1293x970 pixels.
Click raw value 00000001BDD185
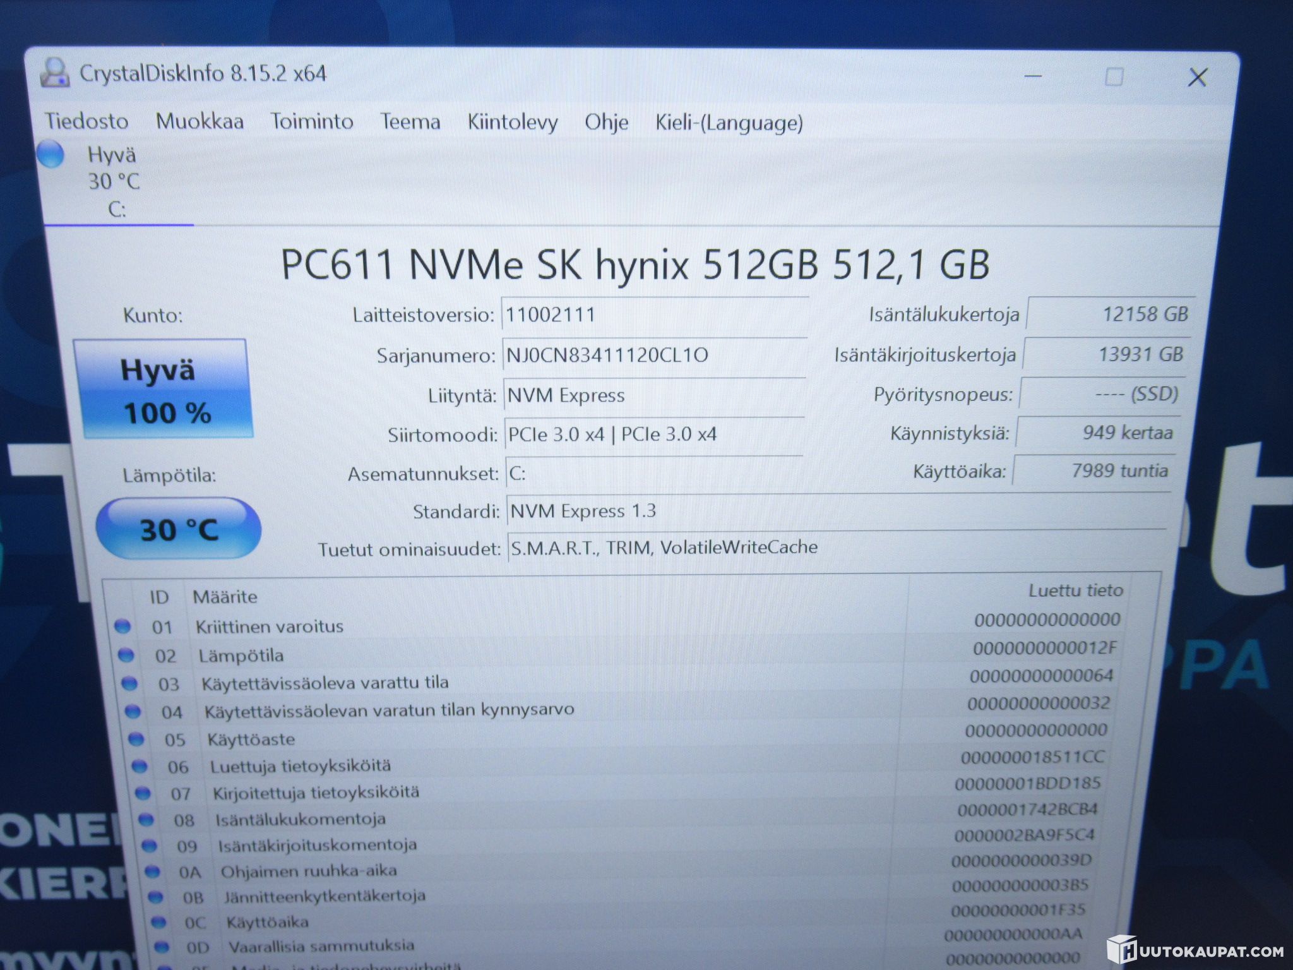1028,784
